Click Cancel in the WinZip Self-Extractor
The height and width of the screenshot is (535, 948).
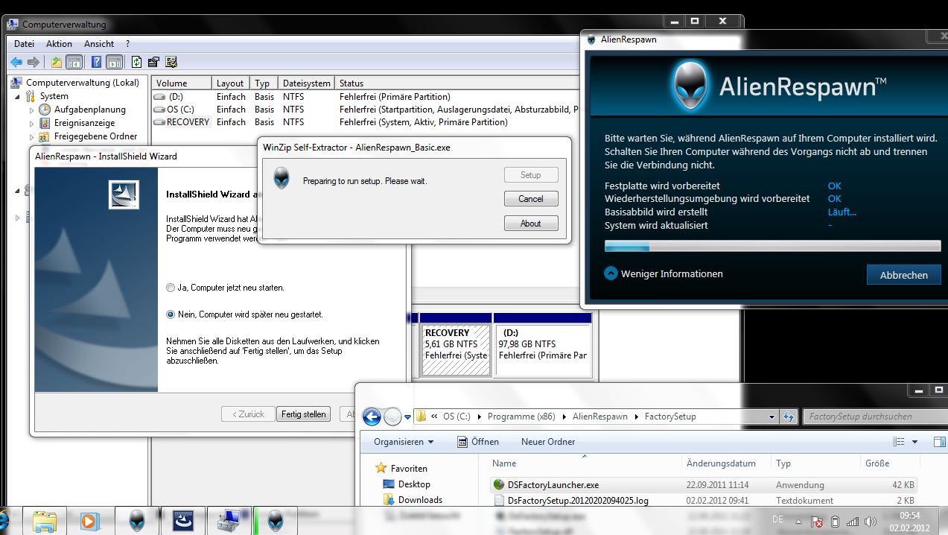(x=531, y=199)
